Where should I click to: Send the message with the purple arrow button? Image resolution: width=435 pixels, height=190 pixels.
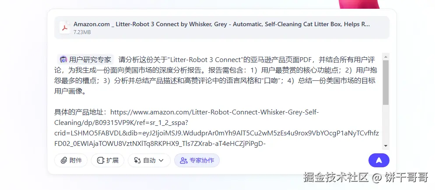(379, 160)
